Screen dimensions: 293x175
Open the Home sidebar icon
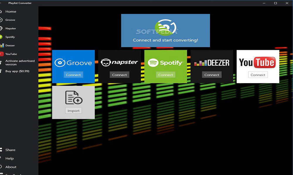[1, 12]
